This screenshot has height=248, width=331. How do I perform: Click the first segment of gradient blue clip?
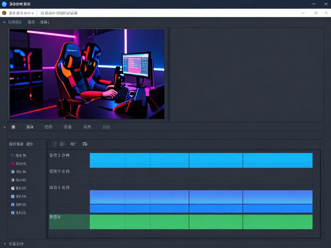pyautogui.click(x=107, y=197)
